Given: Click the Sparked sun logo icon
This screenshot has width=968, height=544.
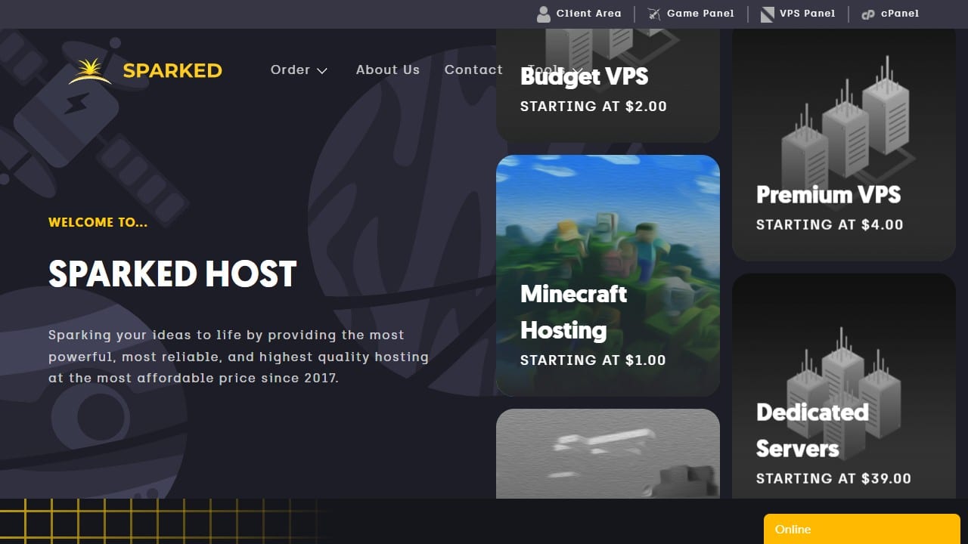Looking at the screenshot, I should [90, 70].
